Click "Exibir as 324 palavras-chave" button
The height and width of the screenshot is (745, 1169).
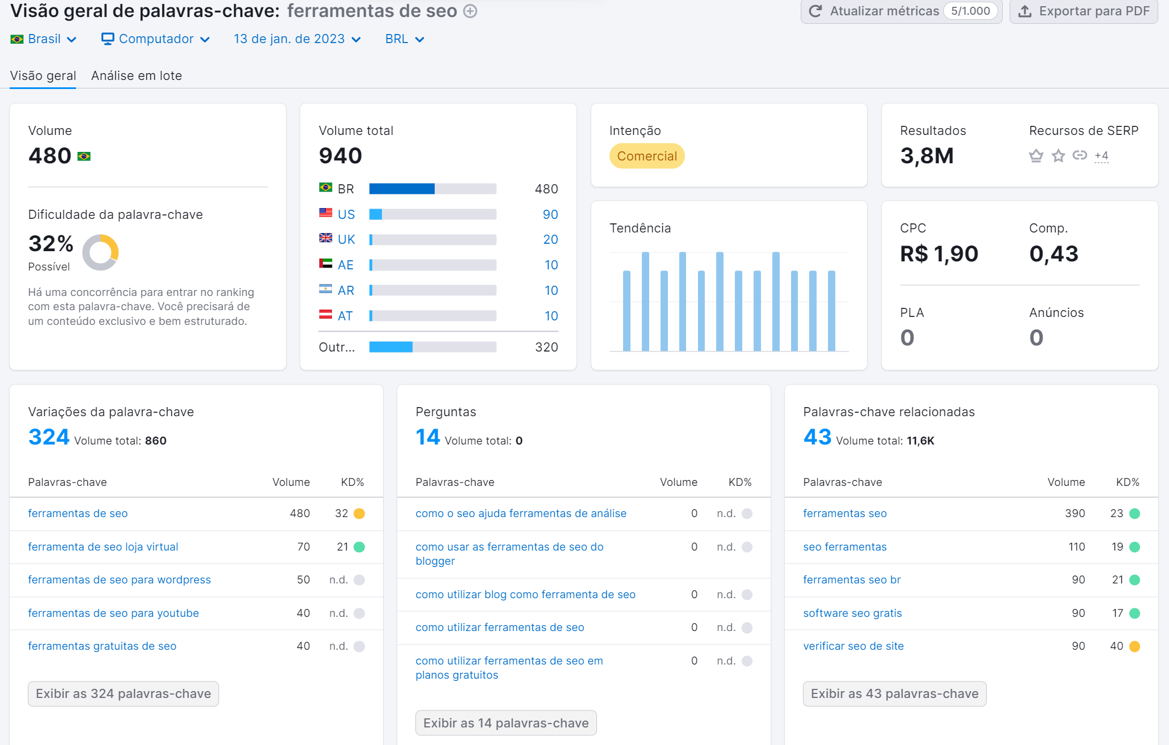click(123, 693)
